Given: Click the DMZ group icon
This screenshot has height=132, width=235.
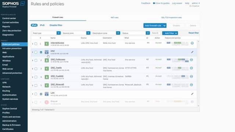Looking at the screenshot, I should [47, 52].
